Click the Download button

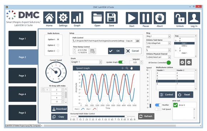[59, 109]
